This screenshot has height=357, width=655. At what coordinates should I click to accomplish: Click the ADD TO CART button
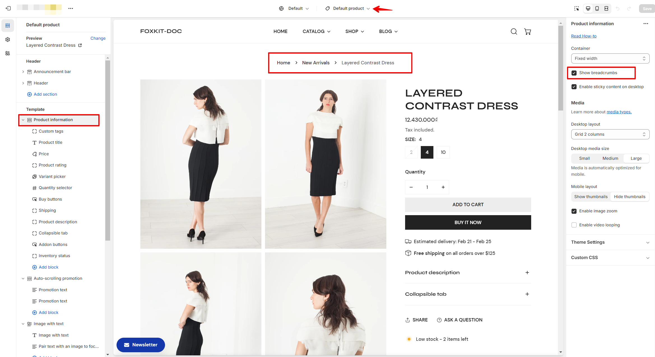point(468,205)
